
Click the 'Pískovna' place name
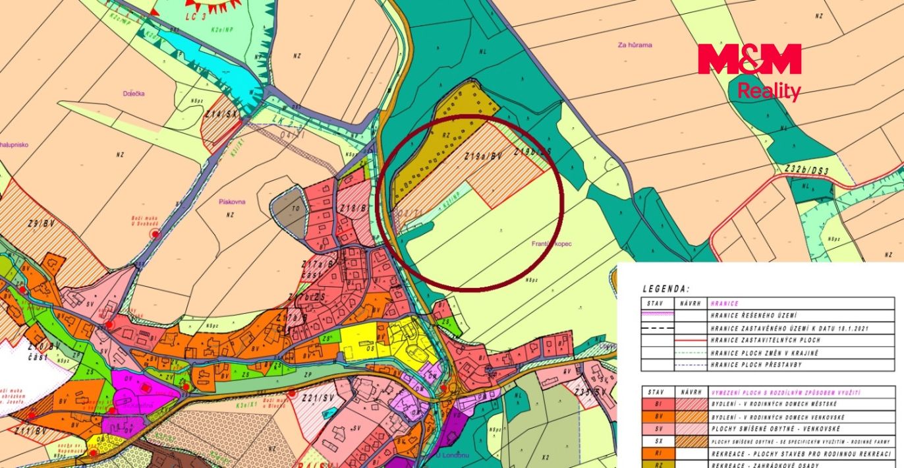point(232,202)
